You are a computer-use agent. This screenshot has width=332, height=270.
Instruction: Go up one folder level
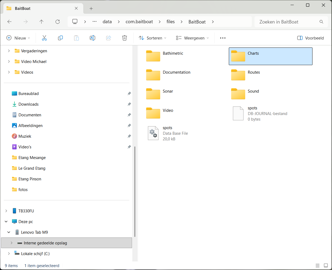pyautogui.click(x=41, y=22)
